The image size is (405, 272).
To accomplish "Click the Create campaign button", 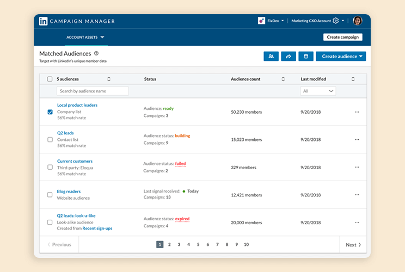I will pyautogui.click(x=343, y=37).
